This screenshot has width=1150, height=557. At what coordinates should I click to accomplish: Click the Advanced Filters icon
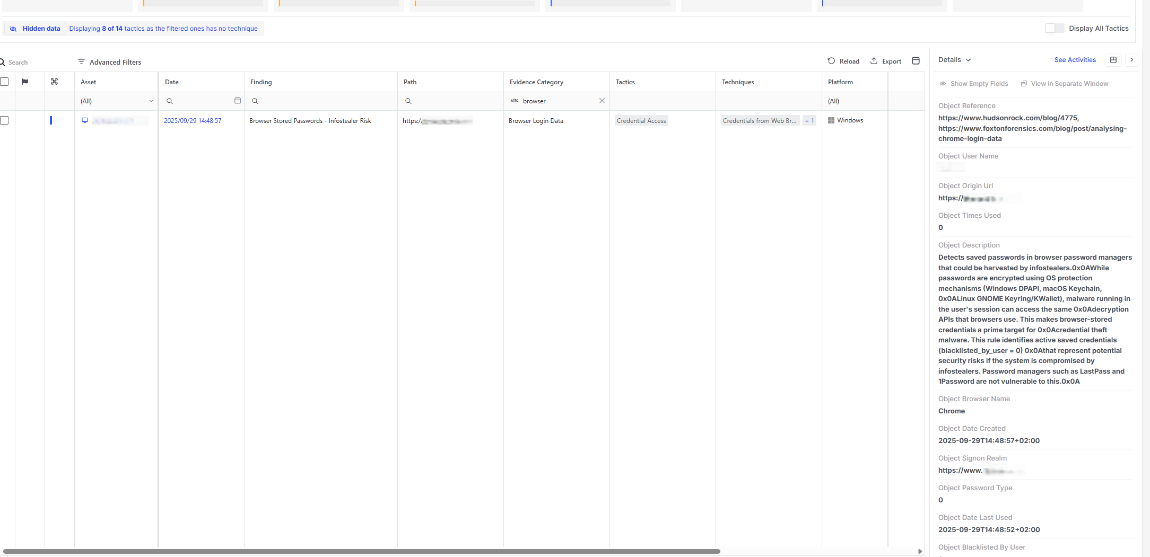(81, 62)
